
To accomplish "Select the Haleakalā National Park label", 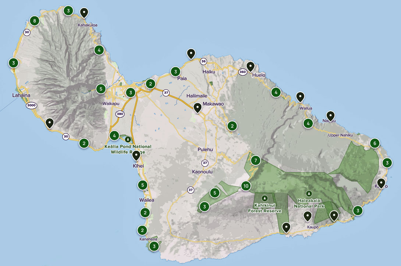I will pos(309,202).
